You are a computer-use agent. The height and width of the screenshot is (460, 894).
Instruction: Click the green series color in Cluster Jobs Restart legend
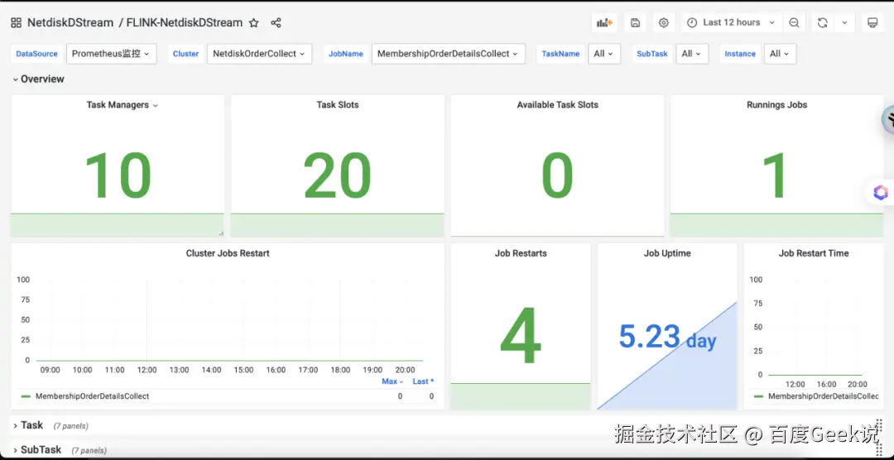click(26, 396)
